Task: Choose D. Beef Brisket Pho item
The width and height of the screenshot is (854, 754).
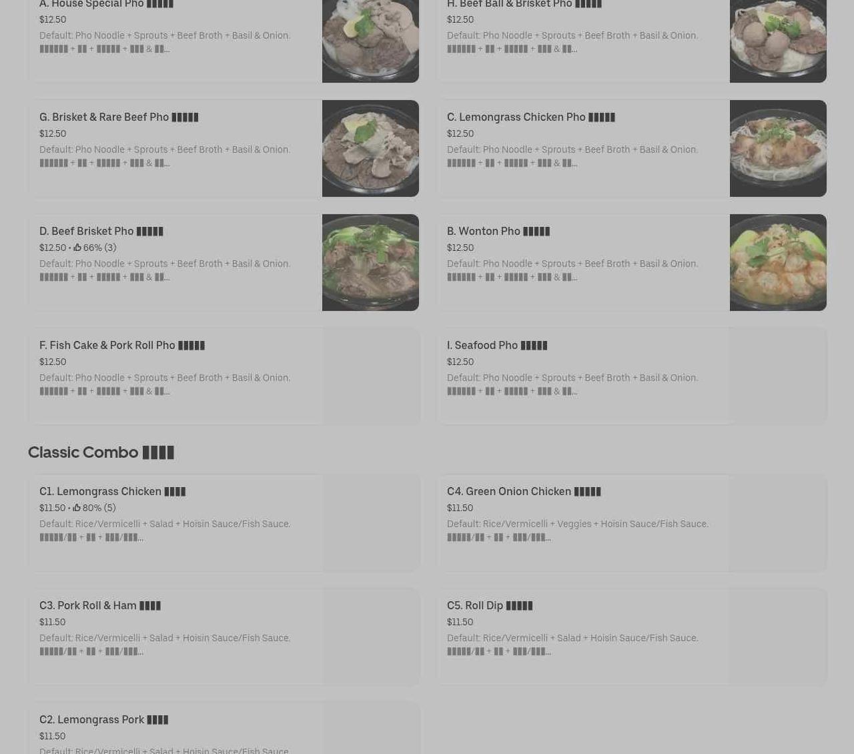Action: (101, 231)
